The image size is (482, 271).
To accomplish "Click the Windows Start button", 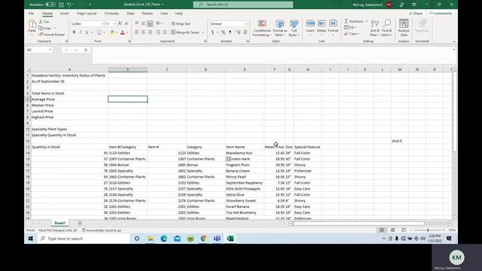I will click(x=31, y=239).
